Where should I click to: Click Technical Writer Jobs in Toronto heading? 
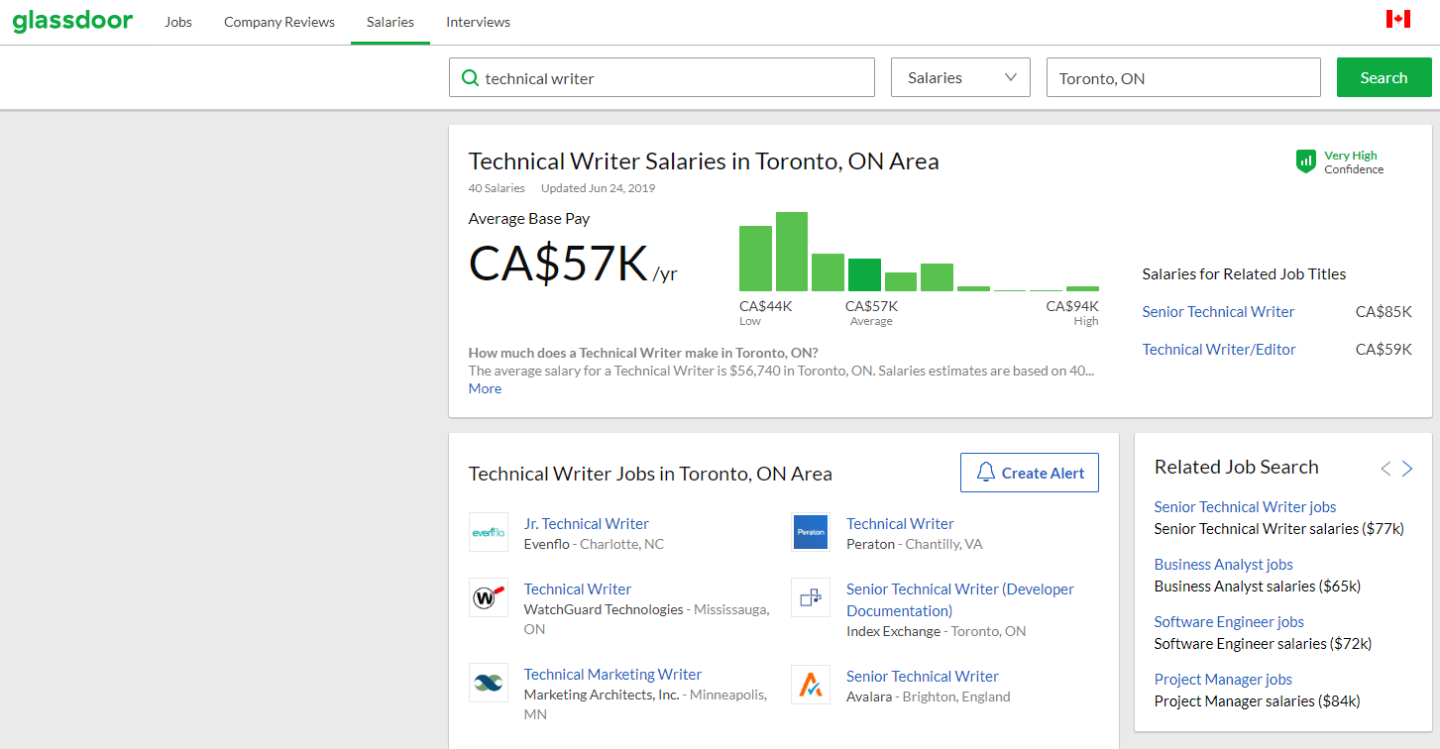pos(650,474)
